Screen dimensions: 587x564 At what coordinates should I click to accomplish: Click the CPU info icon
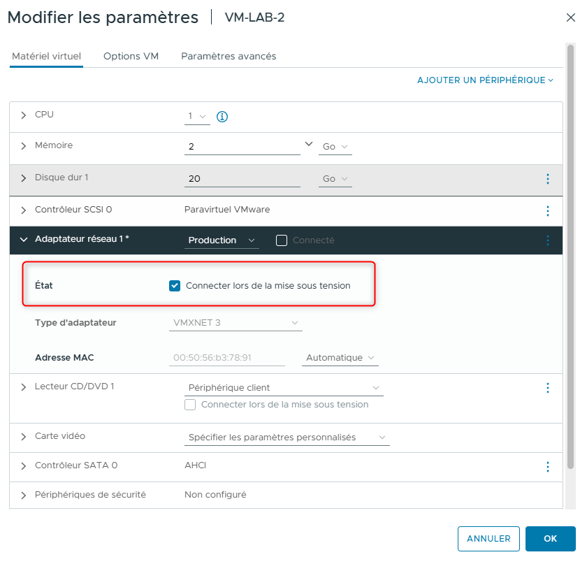(x=222, y=117)
